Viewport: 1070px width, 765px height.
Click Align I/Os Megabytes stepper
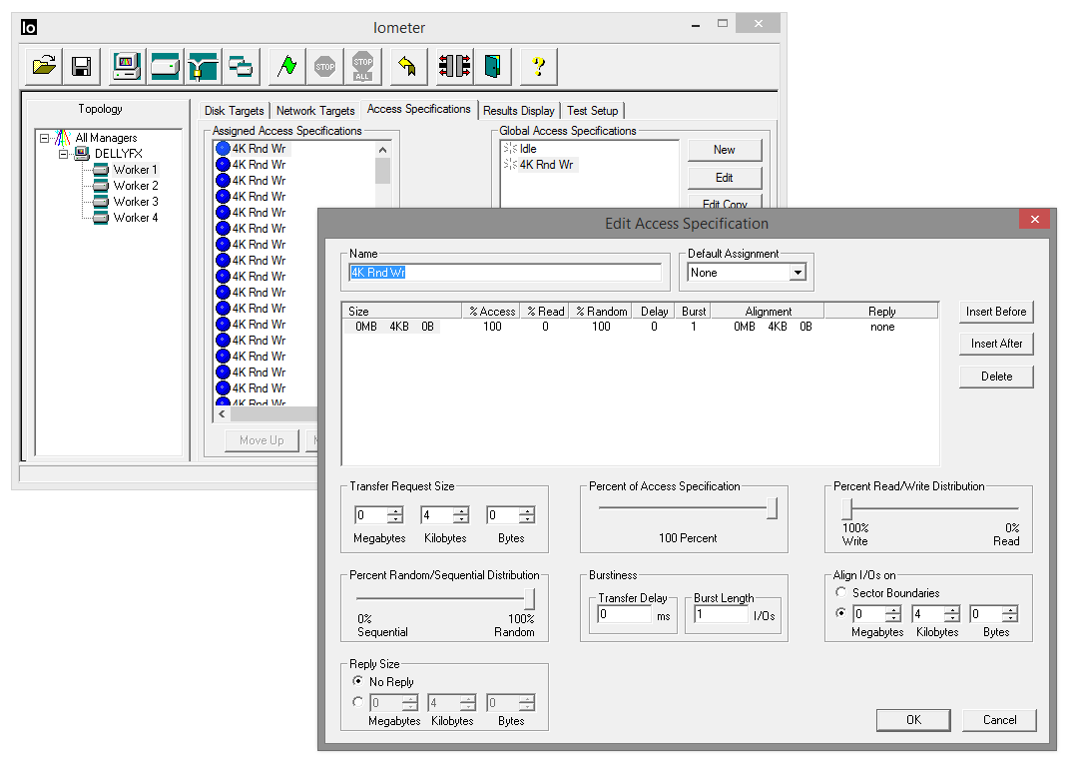pyautogui.click(x=893, y=614)
